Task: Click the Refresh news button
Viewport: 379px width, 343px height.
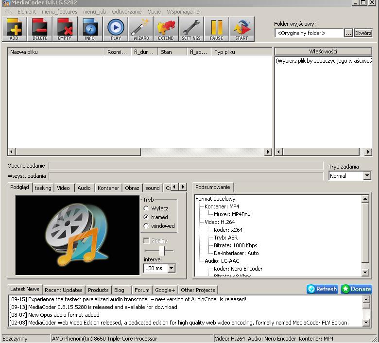Action: (x=322, y=289)
